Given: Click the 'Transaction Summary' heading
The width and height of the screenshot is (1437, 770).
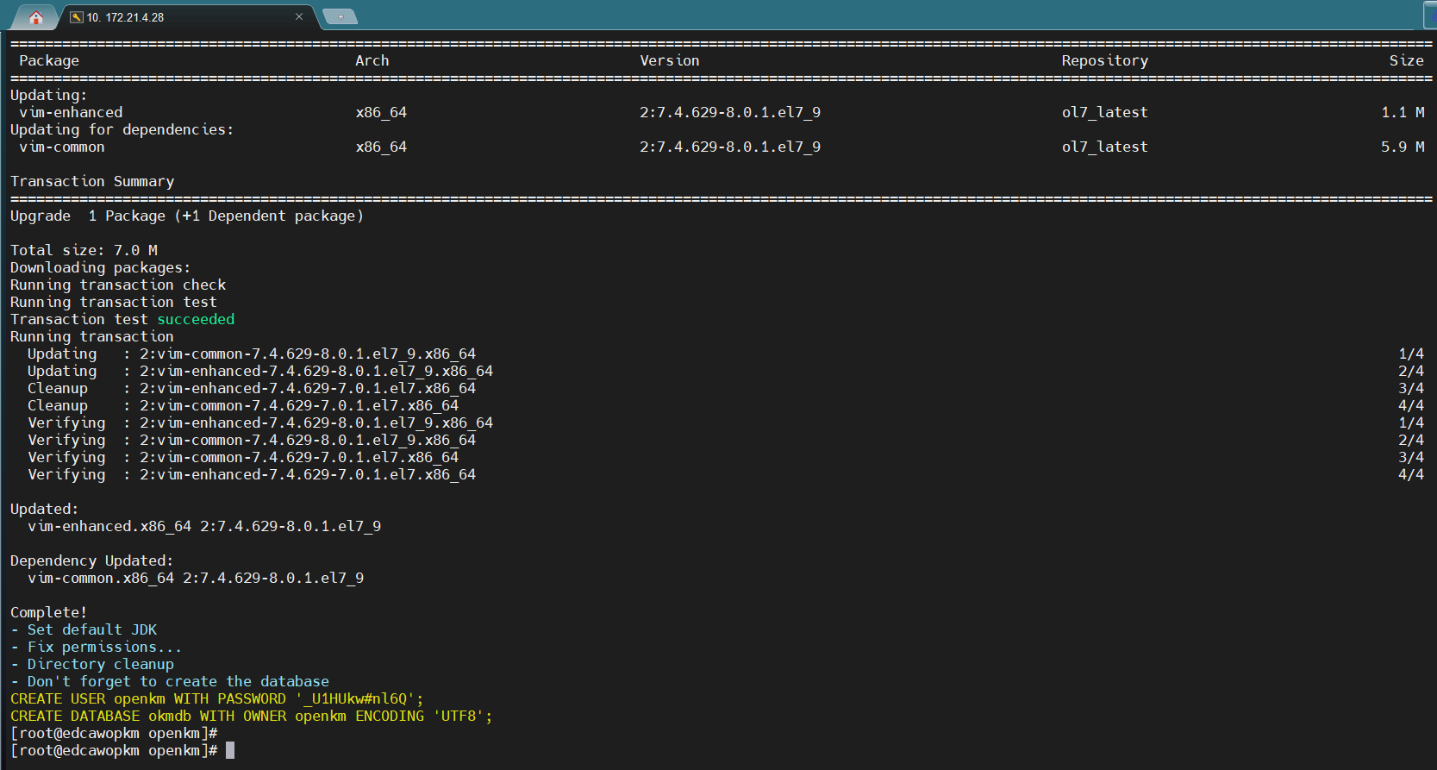Looking at the screenshot, I should tap(92, 181).
